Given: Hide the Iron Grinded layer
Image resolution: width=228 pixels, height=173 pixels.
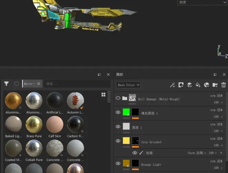Looking at the screenshot, I should [118, 141].
